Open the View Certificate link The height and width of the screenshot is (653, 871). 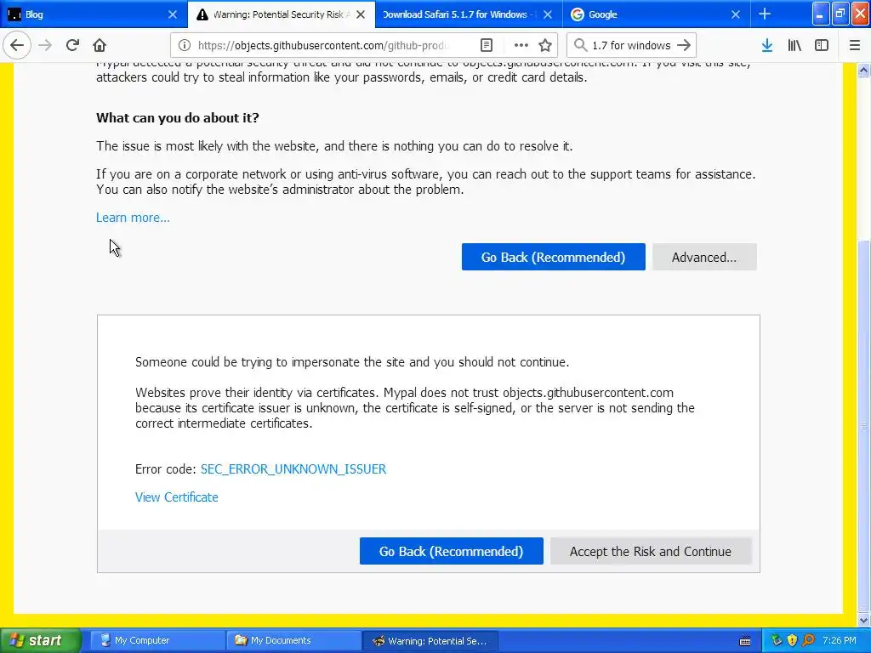tap(177, 497)
